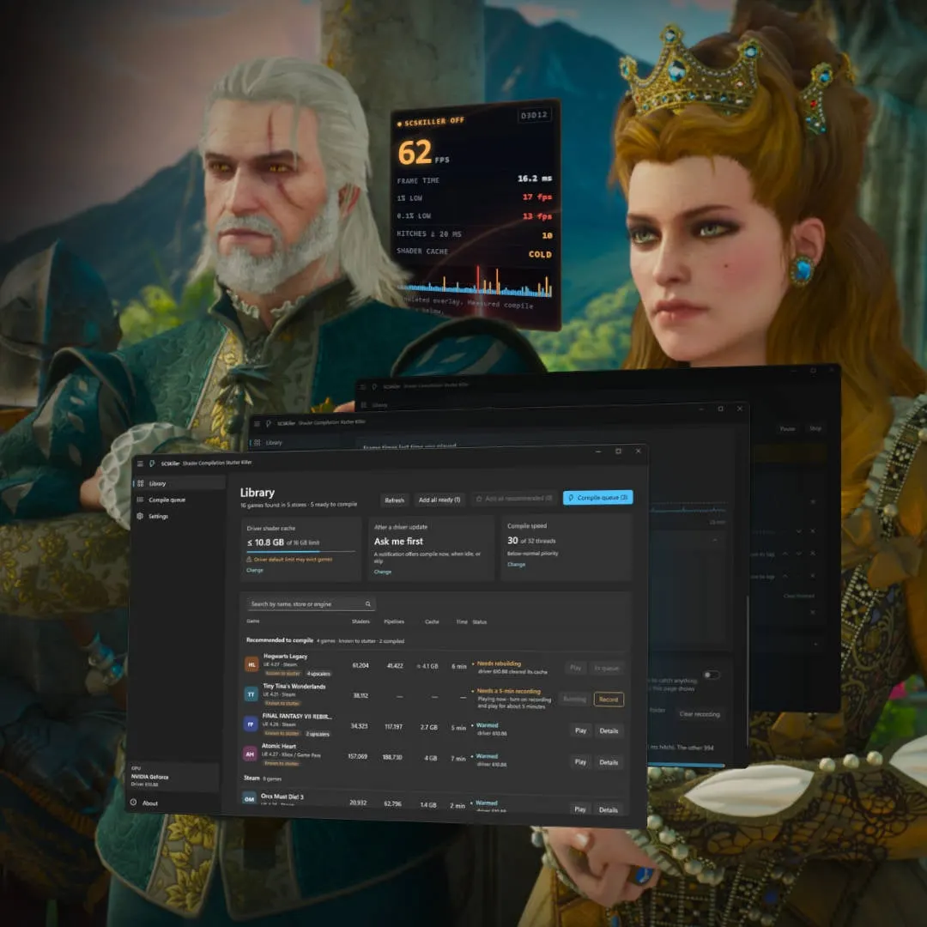Open the Compile queue page in sidebar

179,500
